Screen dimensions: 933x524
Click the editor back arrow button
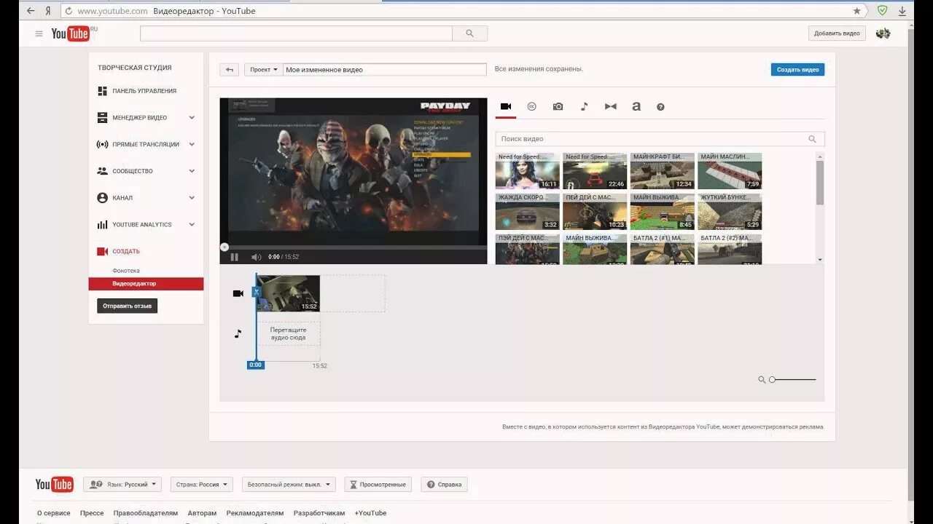pyautogui.click(x=229, y=70)
